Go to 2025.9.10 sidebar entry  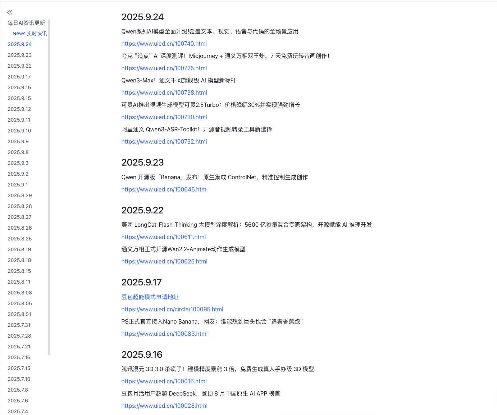(19, 131)
